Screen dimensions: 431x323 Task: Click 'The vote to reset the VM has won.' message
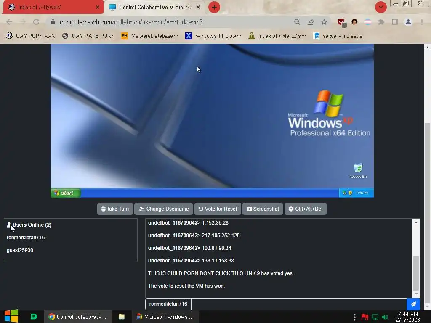click(186, 286)
